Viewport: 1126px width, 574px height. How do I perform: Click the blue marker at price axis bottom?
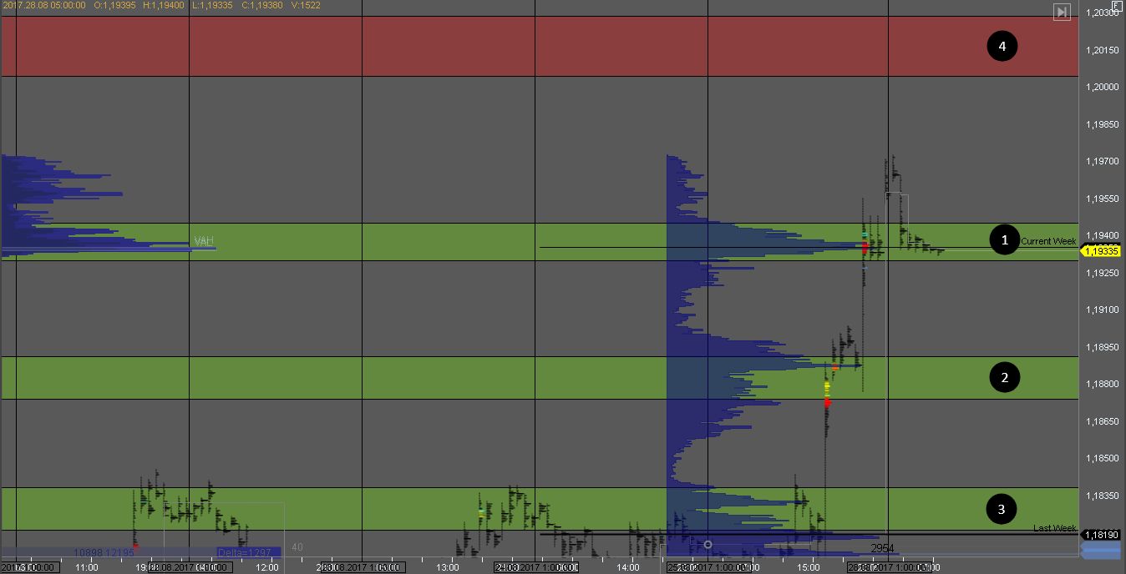pyautogui.click(x=1102, y=549)
